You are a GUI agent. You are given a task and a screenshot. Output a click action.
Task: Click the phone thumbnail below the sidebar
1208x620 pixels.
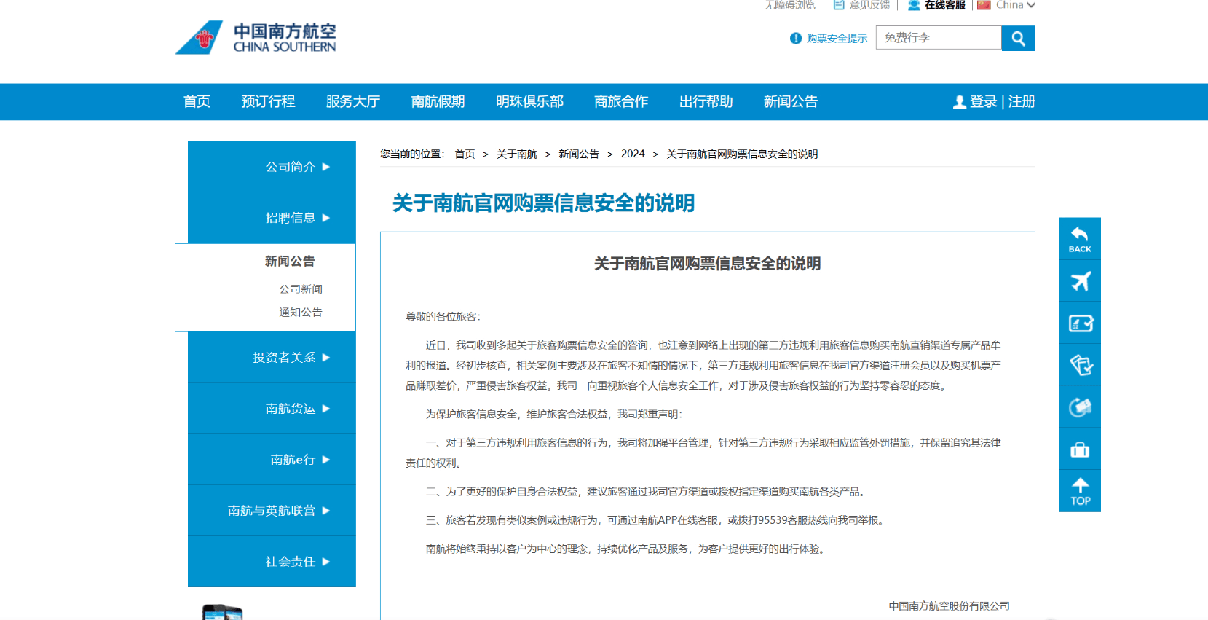click(x=222, y=612)
